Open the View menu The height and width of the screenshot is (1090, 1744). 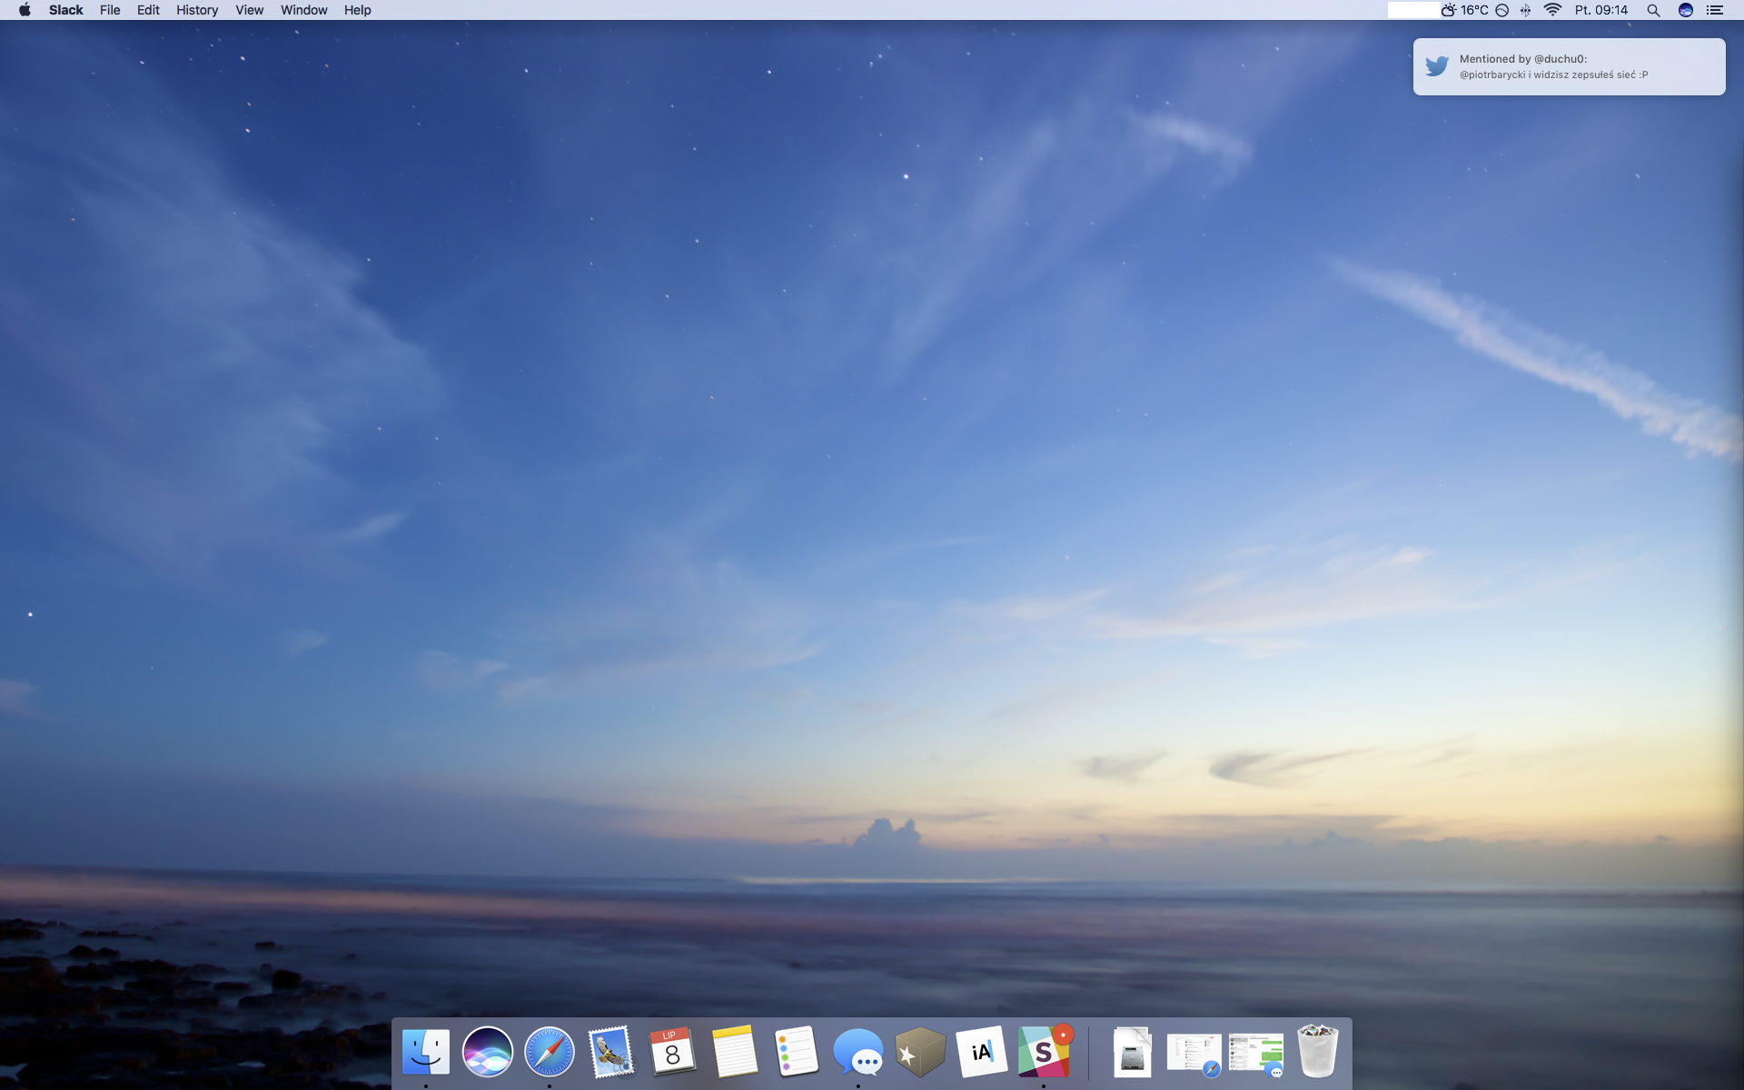click(x=249, y=10)
